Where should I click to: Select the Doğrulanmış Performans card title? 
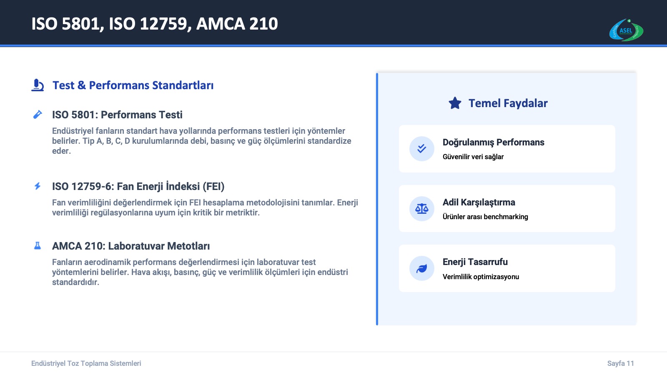493,142
